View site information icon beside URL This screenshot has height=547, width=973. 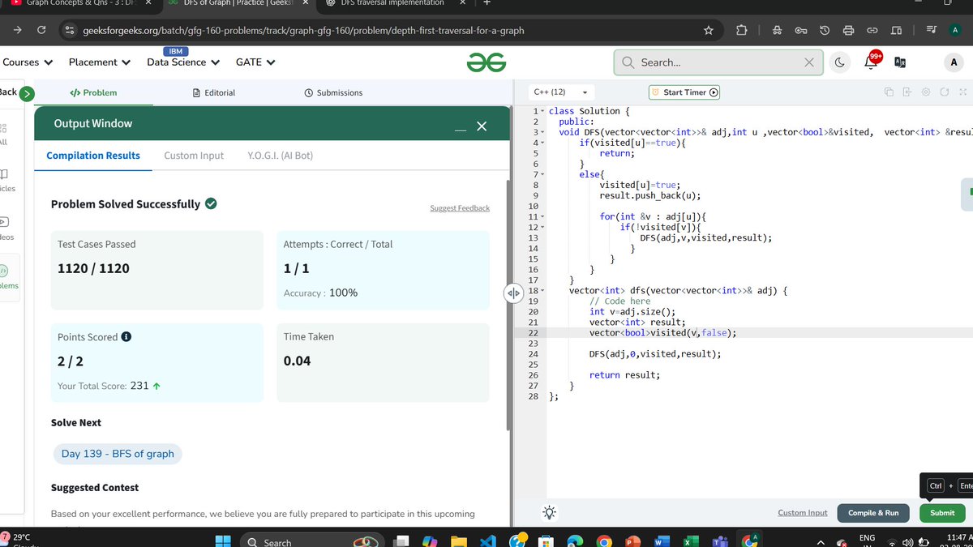[x=69, y=31]
